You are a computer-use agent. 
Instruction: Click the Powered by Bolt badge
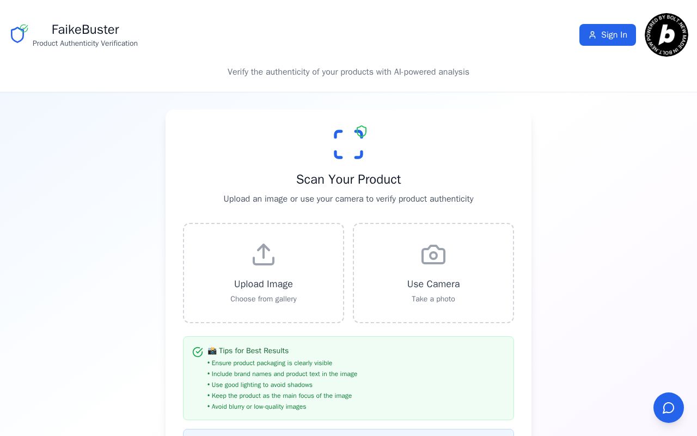point(667,35)
